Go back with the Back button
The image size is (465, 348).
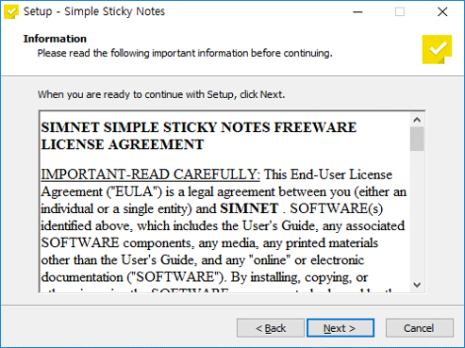click(x=271, y=328)
